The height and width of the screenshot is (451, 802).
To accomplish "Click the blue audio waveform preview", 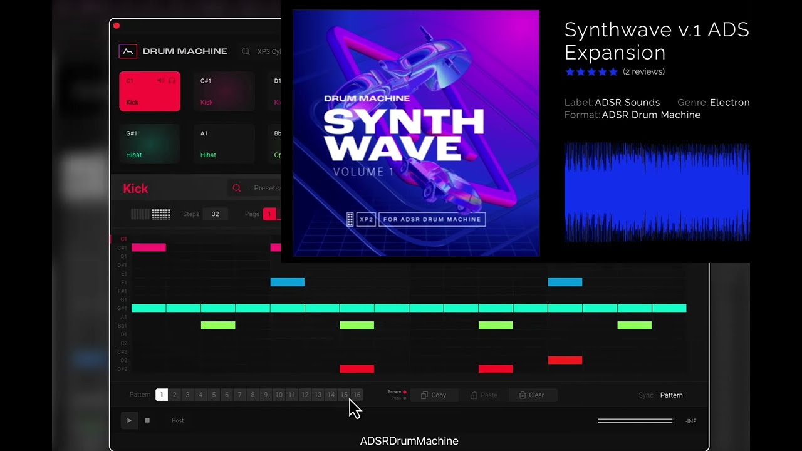I will (x=657, y=192).
